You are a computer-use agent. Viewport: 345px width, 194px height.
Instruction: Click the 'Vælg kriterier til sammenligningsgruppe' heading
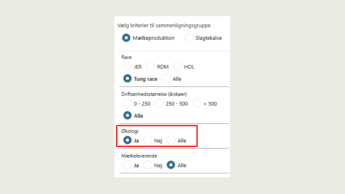coord(164,26)
